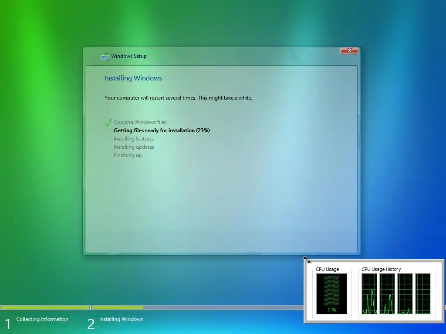The width and height of the screenshot is (446, 334).
Task: Click 'Copying Windows files' step
Action: pyautogui.click(x=140, y=122)
